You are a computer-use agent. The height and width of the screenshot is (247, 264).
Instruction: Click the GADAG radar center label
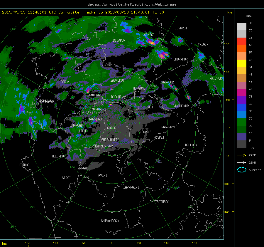tap(111, 128)
